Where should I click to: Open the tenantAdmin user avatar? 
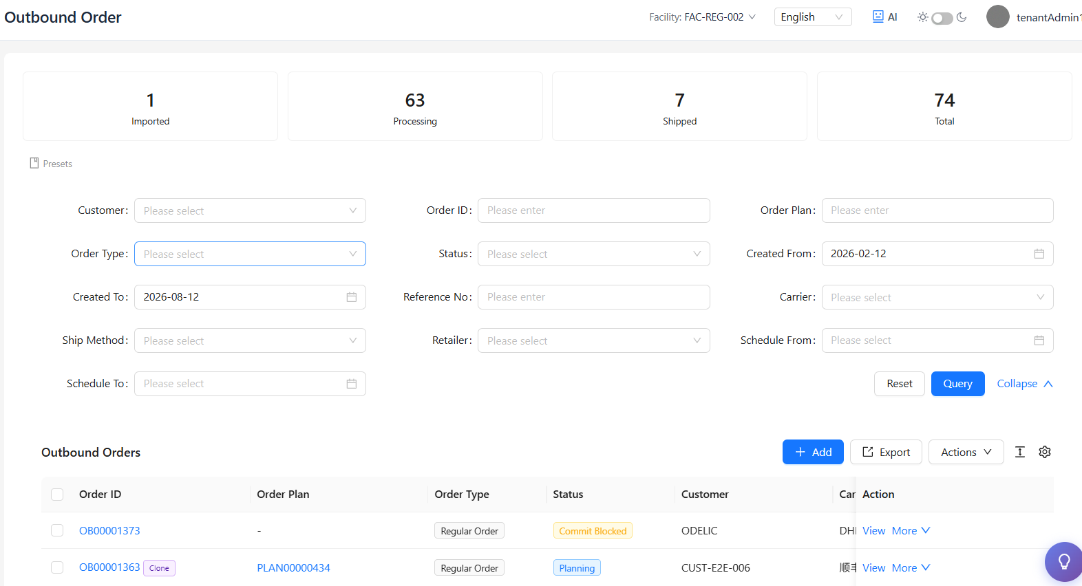997,17
